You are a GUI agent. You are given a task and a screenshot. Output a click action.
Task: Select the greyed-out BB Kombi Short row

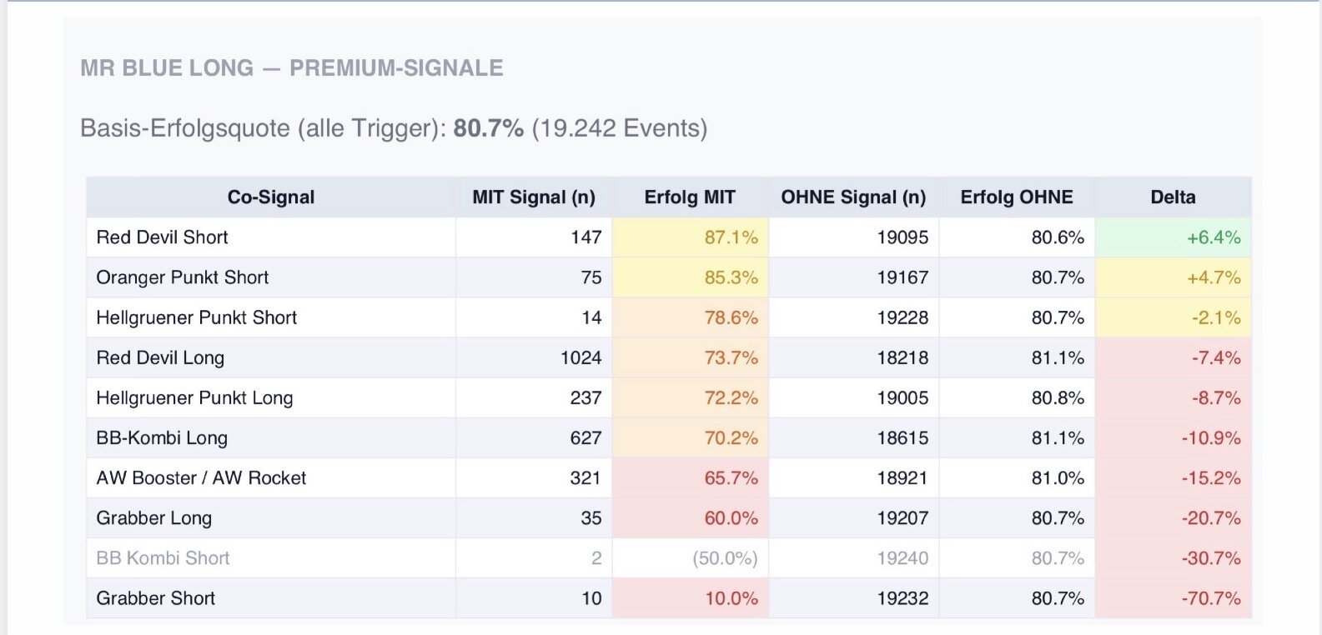[163, 557]
